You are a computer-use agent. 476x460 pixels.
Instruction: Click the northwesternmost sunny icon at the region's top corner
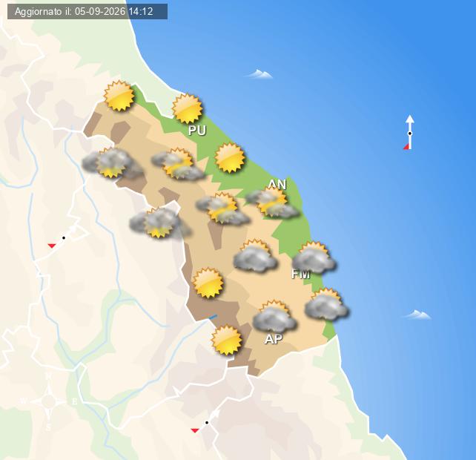119,96
